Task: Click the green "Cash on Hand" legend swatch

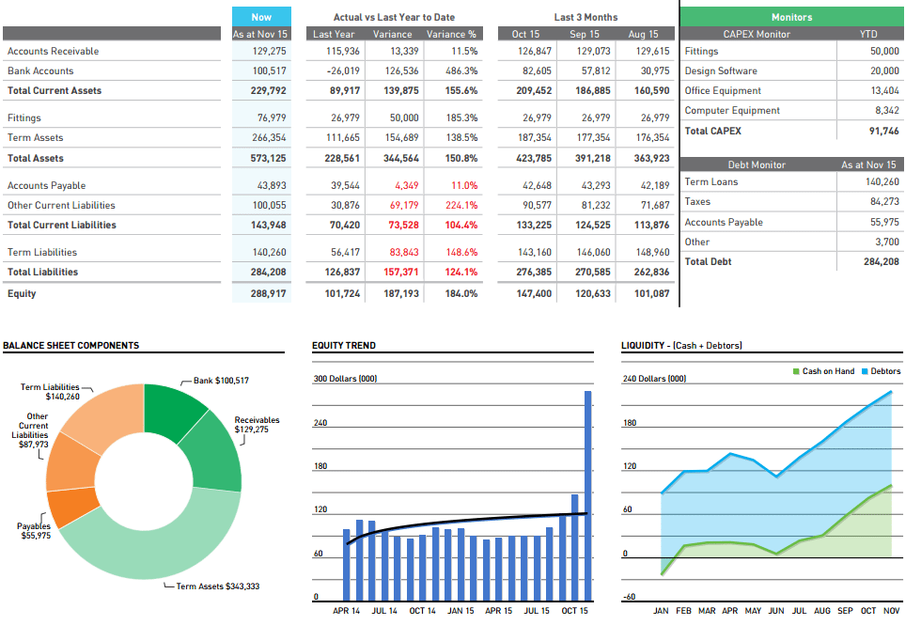Action: 796,371
